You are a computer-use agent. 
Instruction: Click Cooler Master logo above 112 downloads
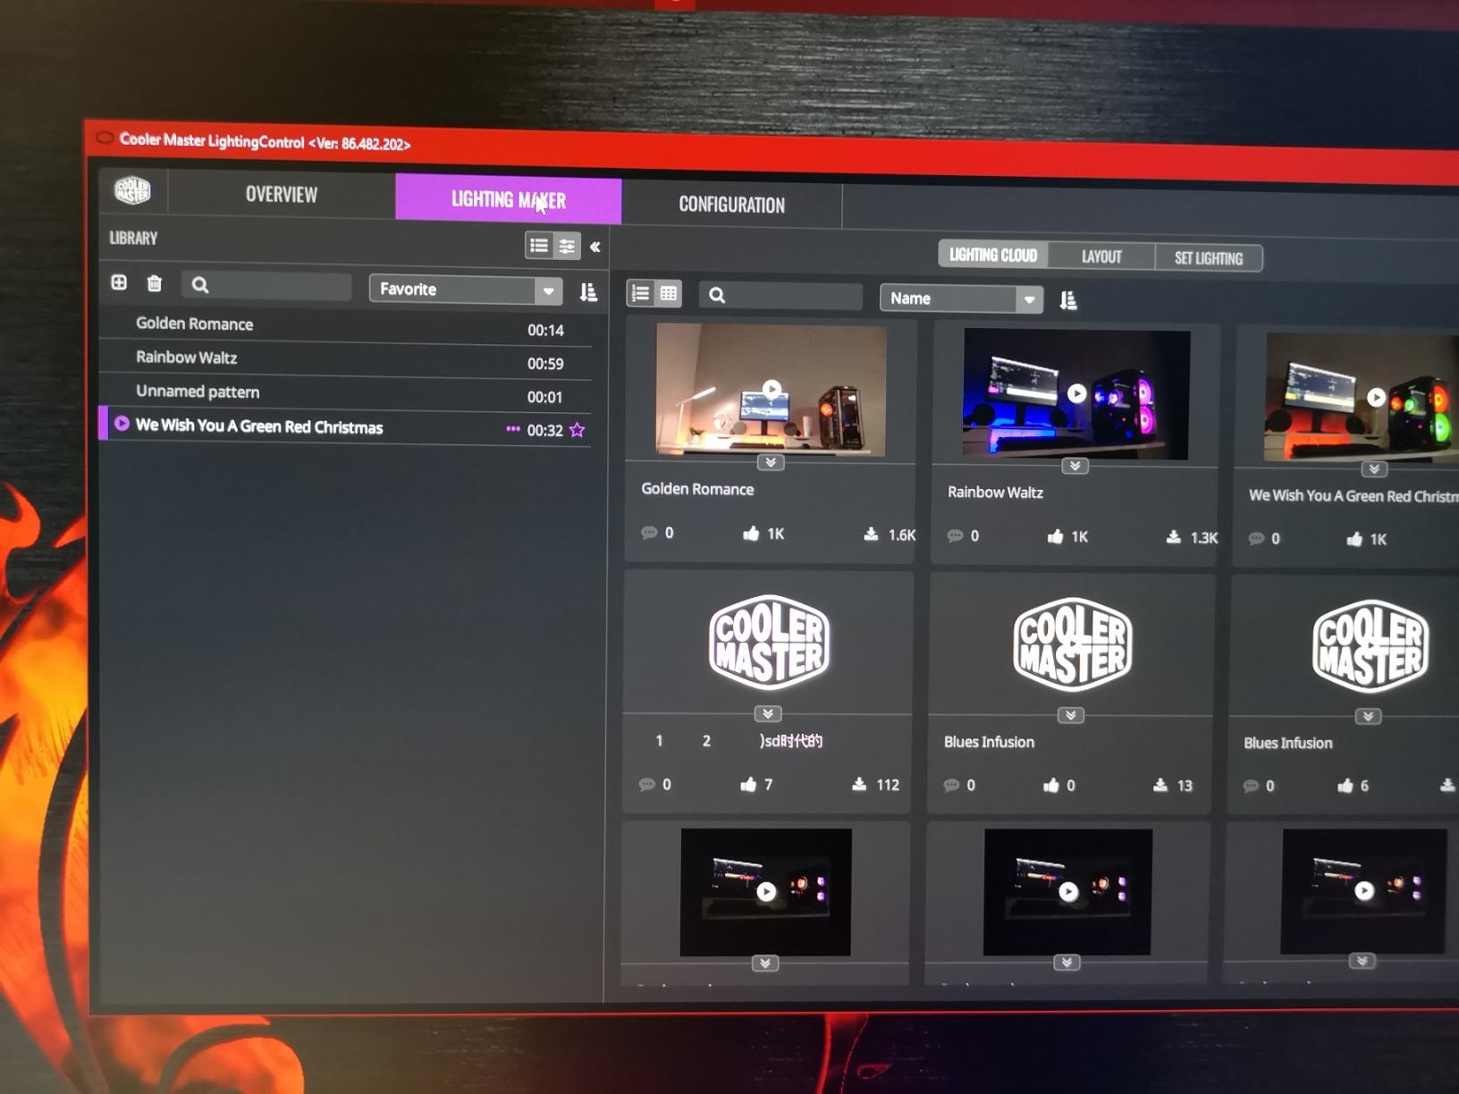coord(770,642)
